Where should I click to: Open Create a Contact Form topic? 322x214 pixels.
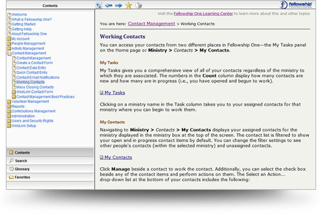coord(34,63)
